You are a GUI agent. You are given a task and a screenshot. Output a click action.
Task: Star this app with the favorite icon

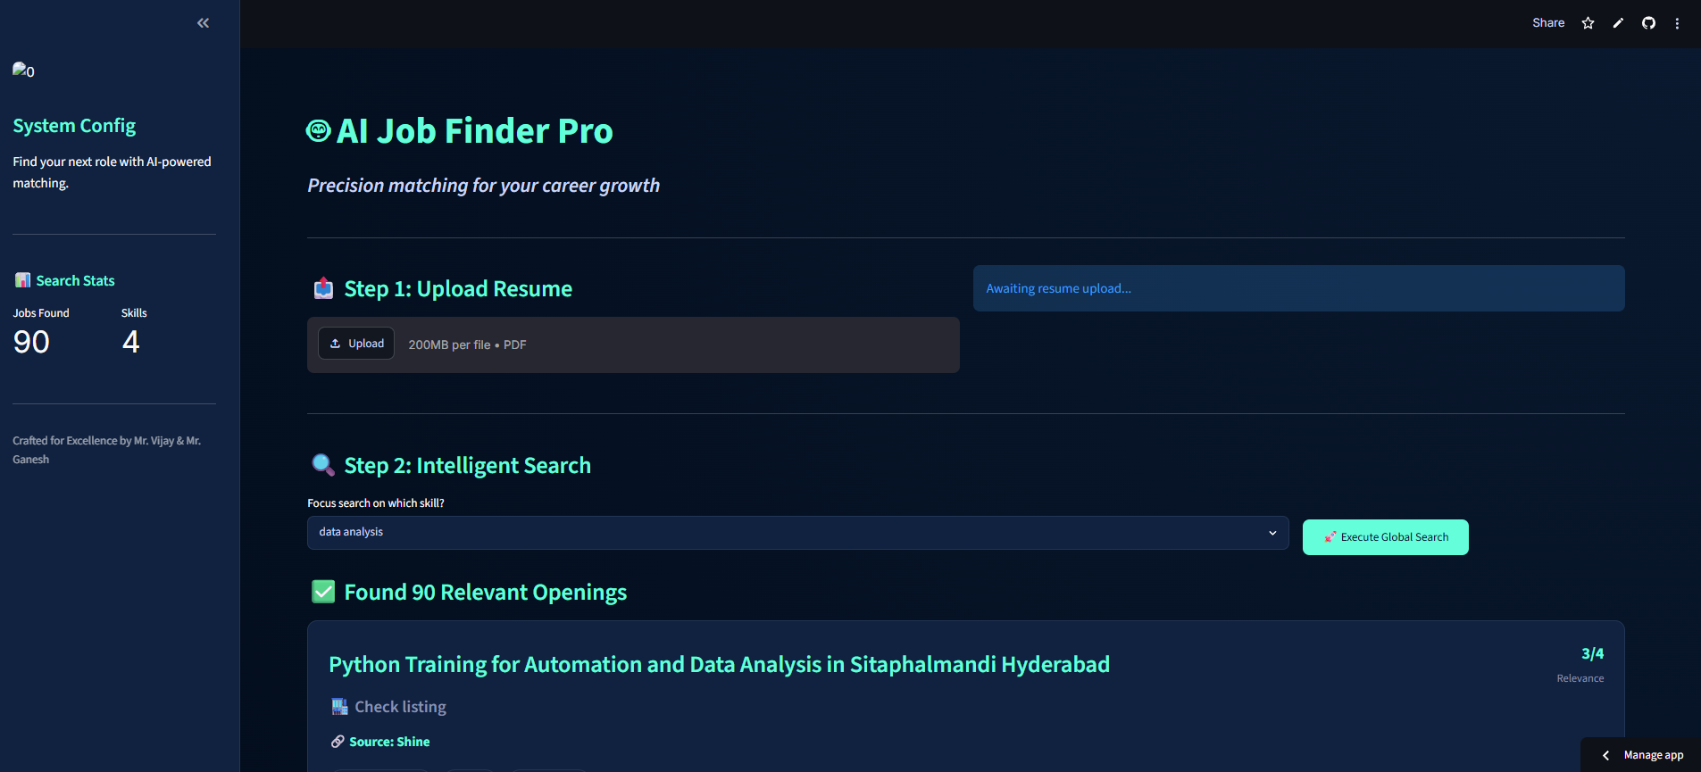coord(1588,23)
